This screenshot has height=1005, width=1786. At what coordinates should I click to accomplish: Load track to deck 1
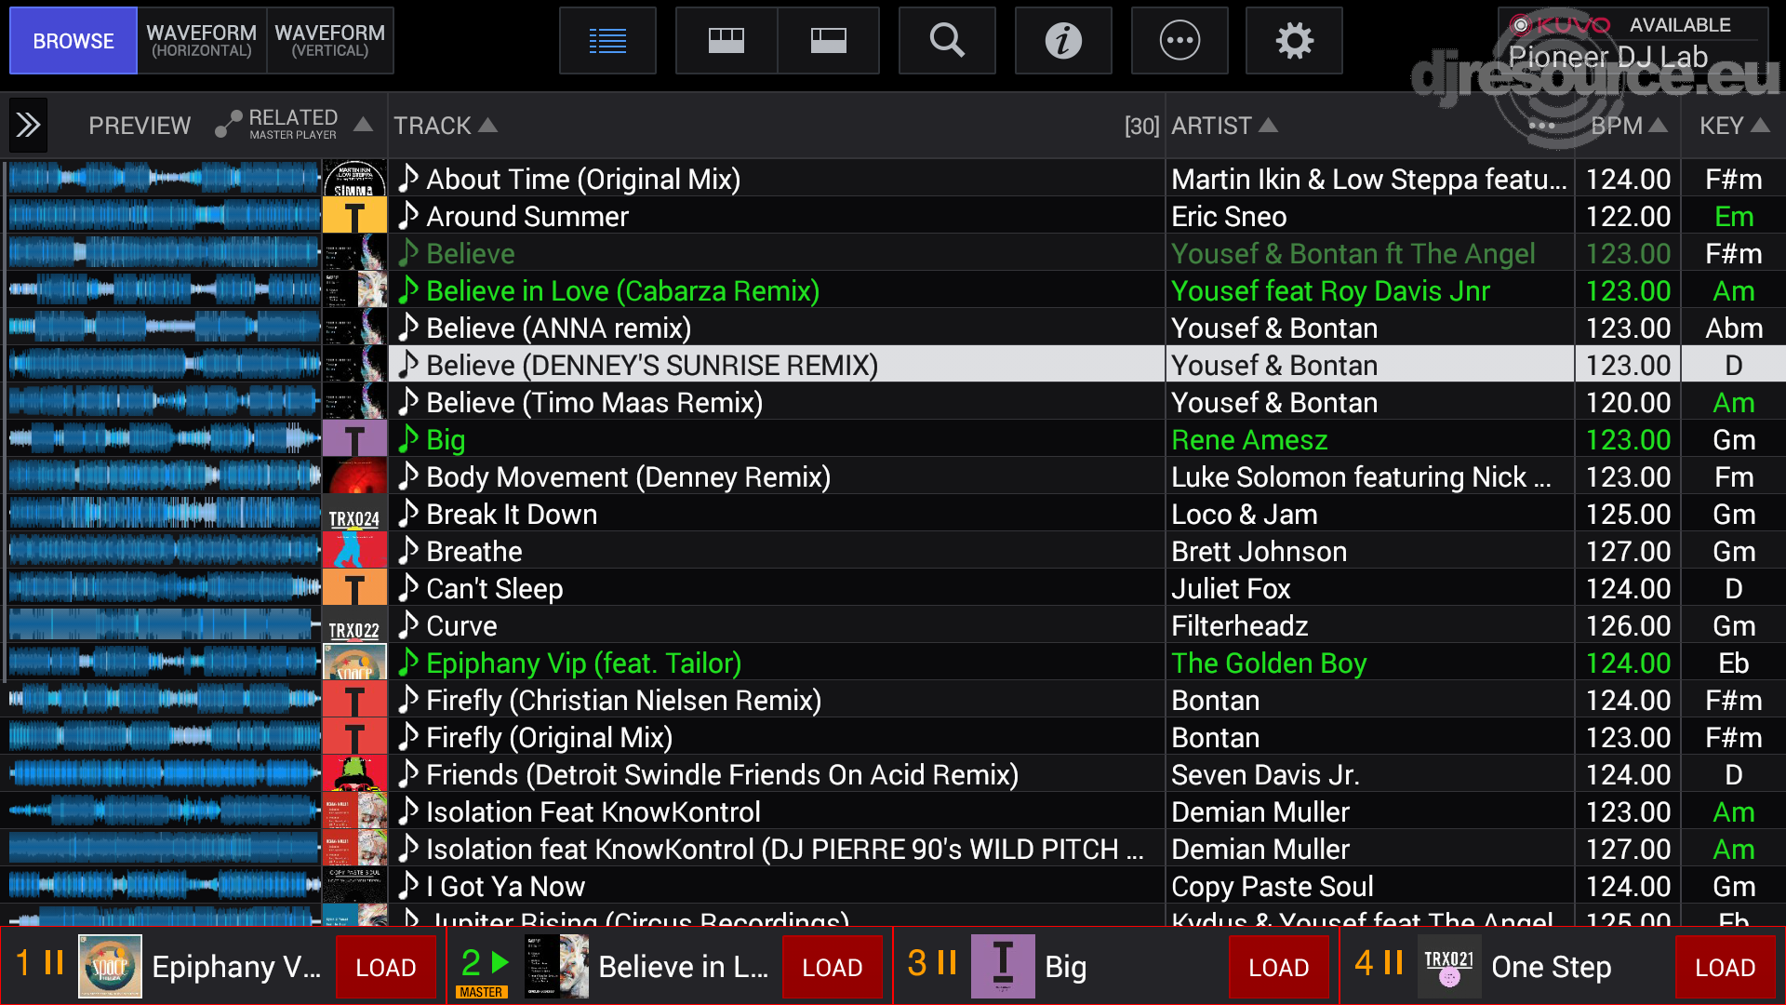pos(386,968)
